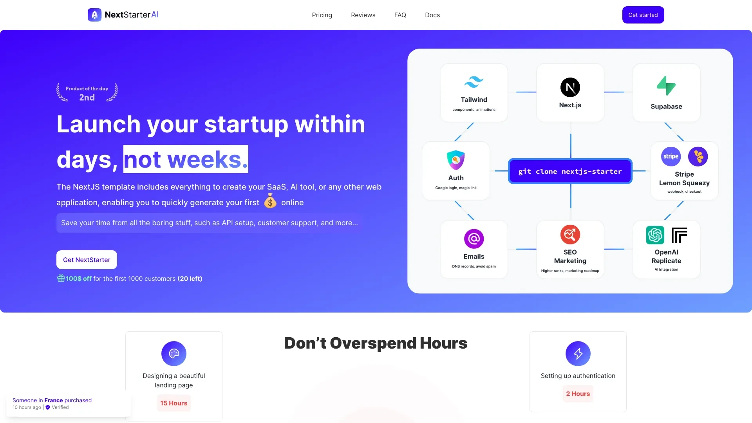The height and width of the screenshot is (423, 752).
Task: Click the Get NextStarter button
Action: click(x=86, y=259)
